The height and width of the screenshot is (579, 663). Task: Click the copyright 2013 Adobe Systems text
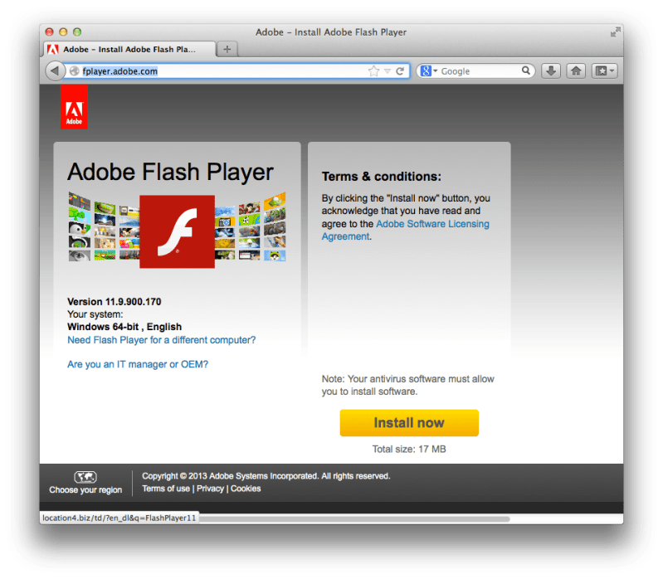click(x=266, y=476)
